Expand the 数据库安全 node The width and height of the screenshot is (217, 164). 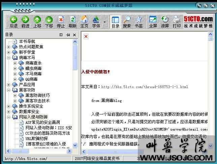coord(8,112)
